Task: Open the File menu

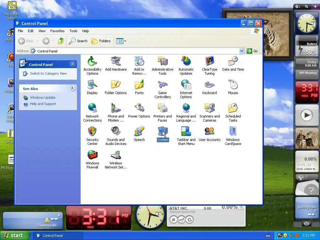Action: point(20,31)
